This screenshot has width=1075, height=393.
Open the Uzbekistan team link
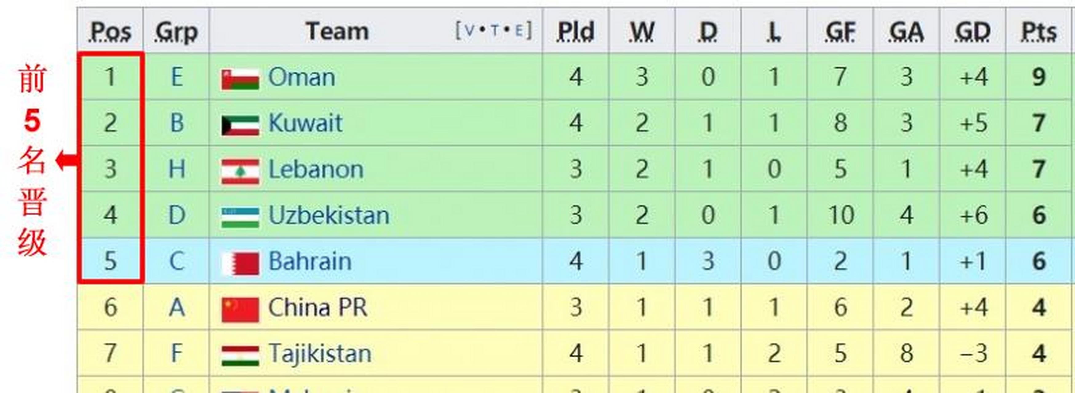tap(328, 216)
